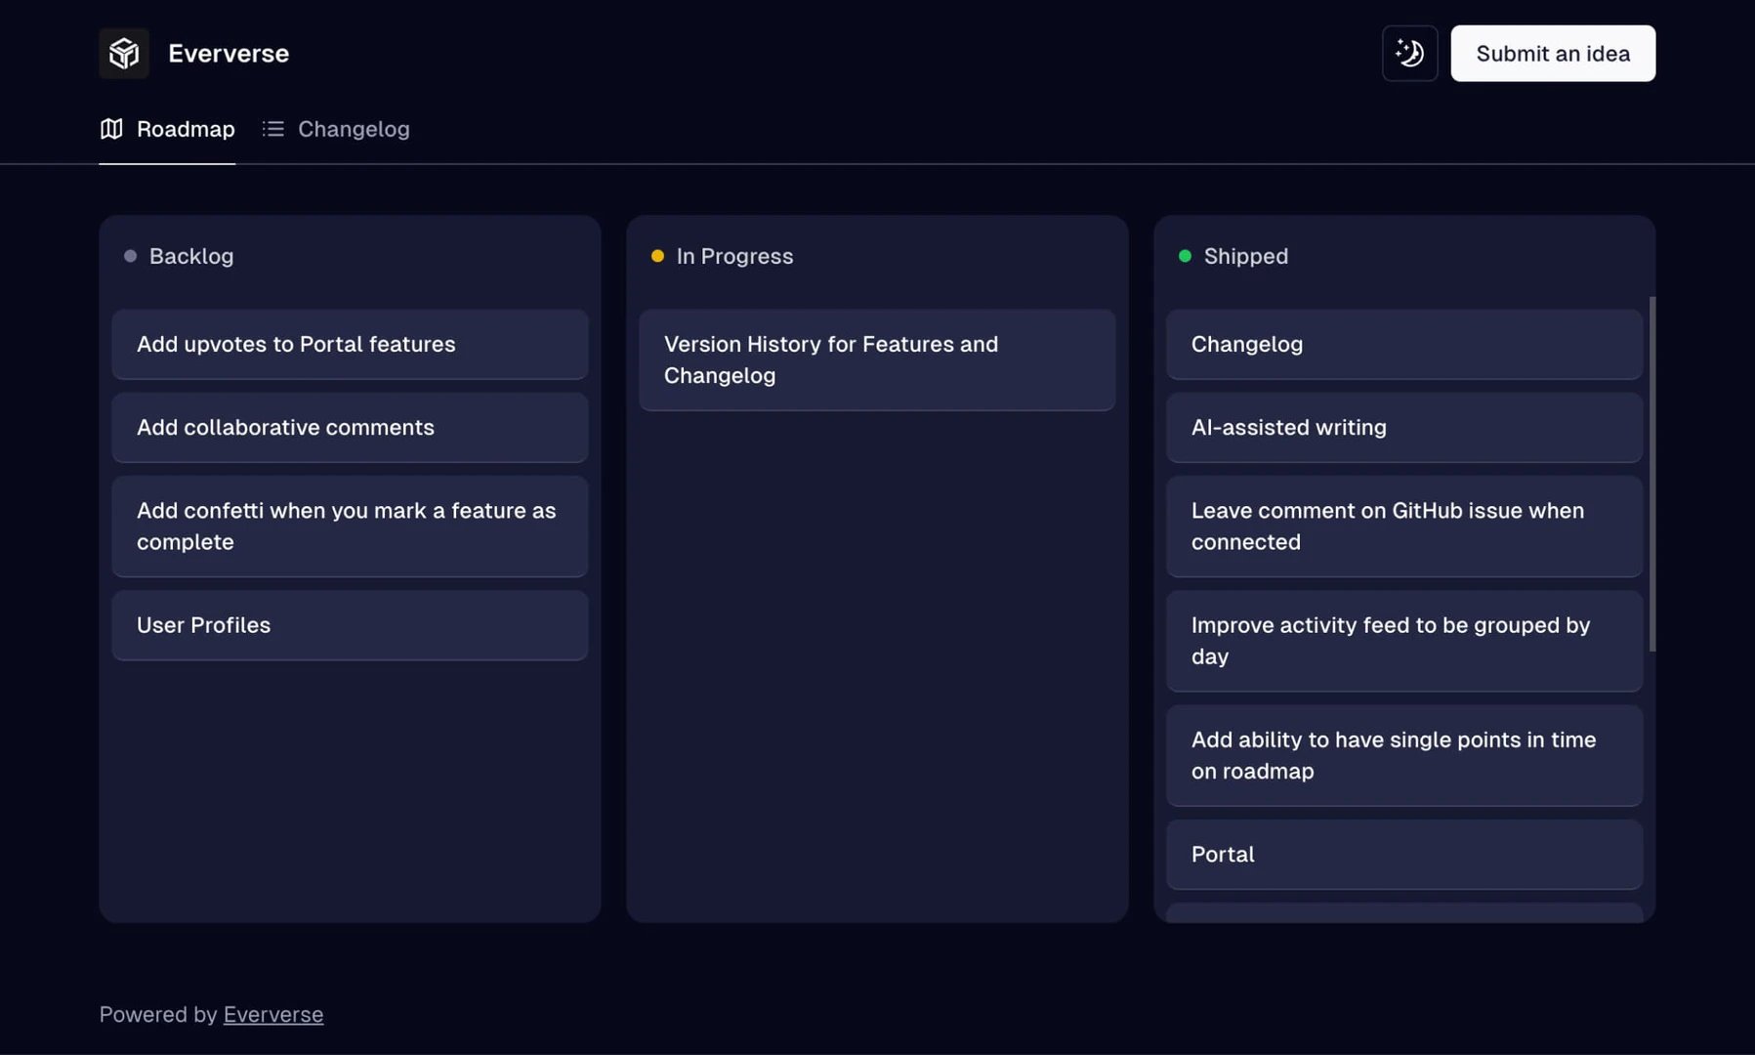Image resolution: width=1755 pixels, height=1055 pixels.
Task: Open Version History for Features and Changelog
Action: [876, 359]
